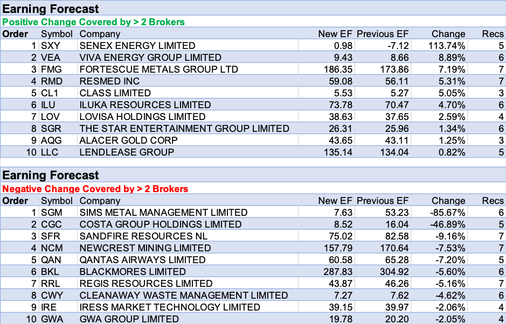Click the LENDLEASE GROUP company cell

[x=127, y=152]
